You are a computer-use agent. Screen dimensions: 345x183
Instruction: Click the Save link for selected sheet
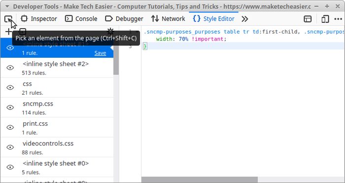[101, 53]
